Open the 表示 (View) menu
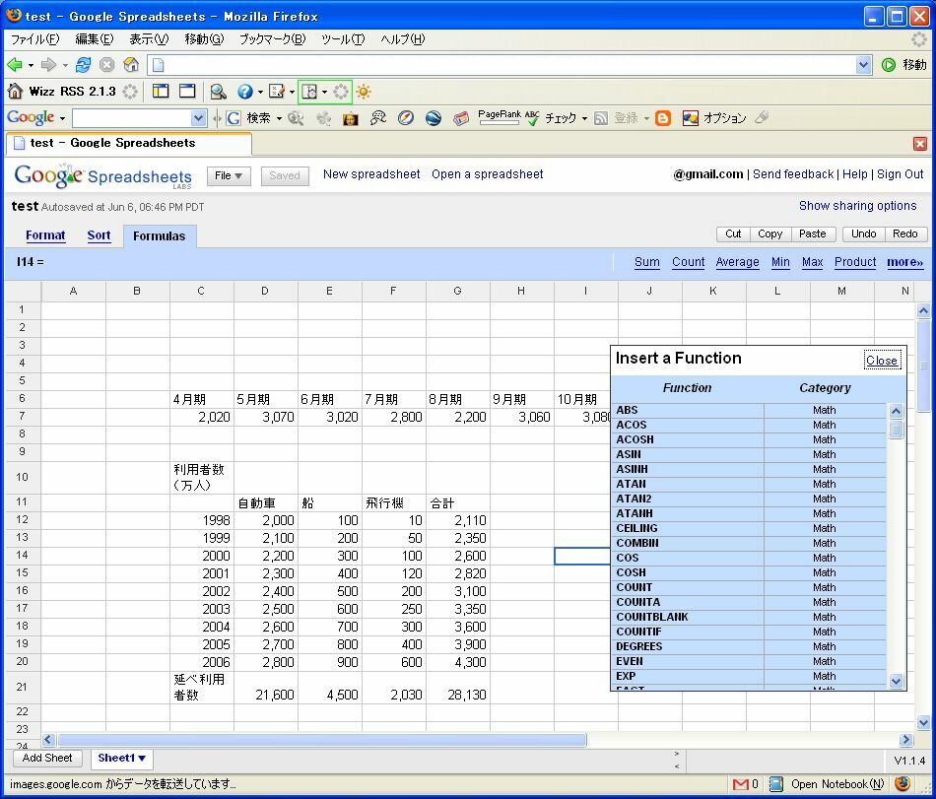Screen dimensions: 936x799 pos(149,39)
